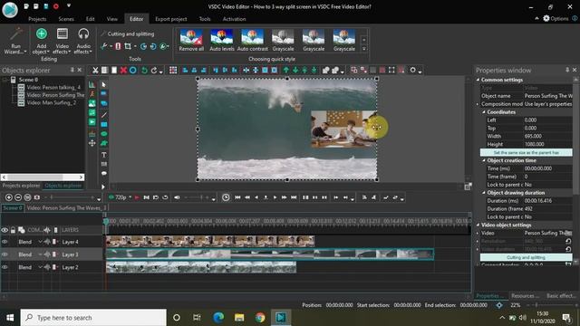Screen dimensions: 580x326
Task: Apply the Auto contrast quick style
Action: point(252,40)
